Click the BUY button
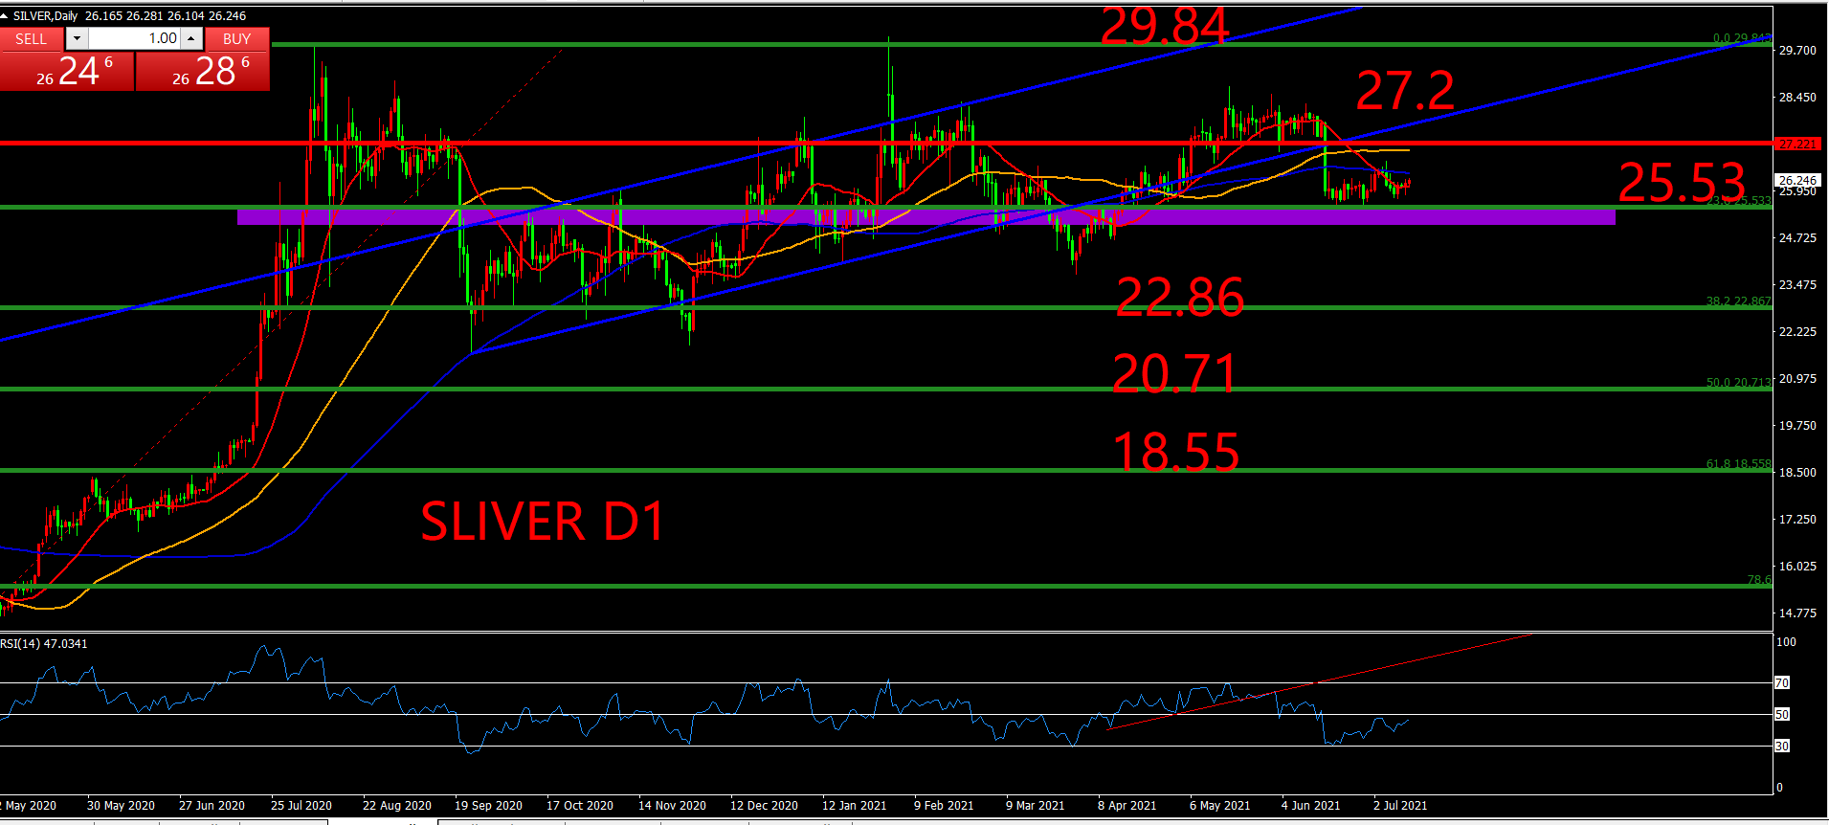The height and width of the screenshot is (825, 1829). (x=236, y=38)
